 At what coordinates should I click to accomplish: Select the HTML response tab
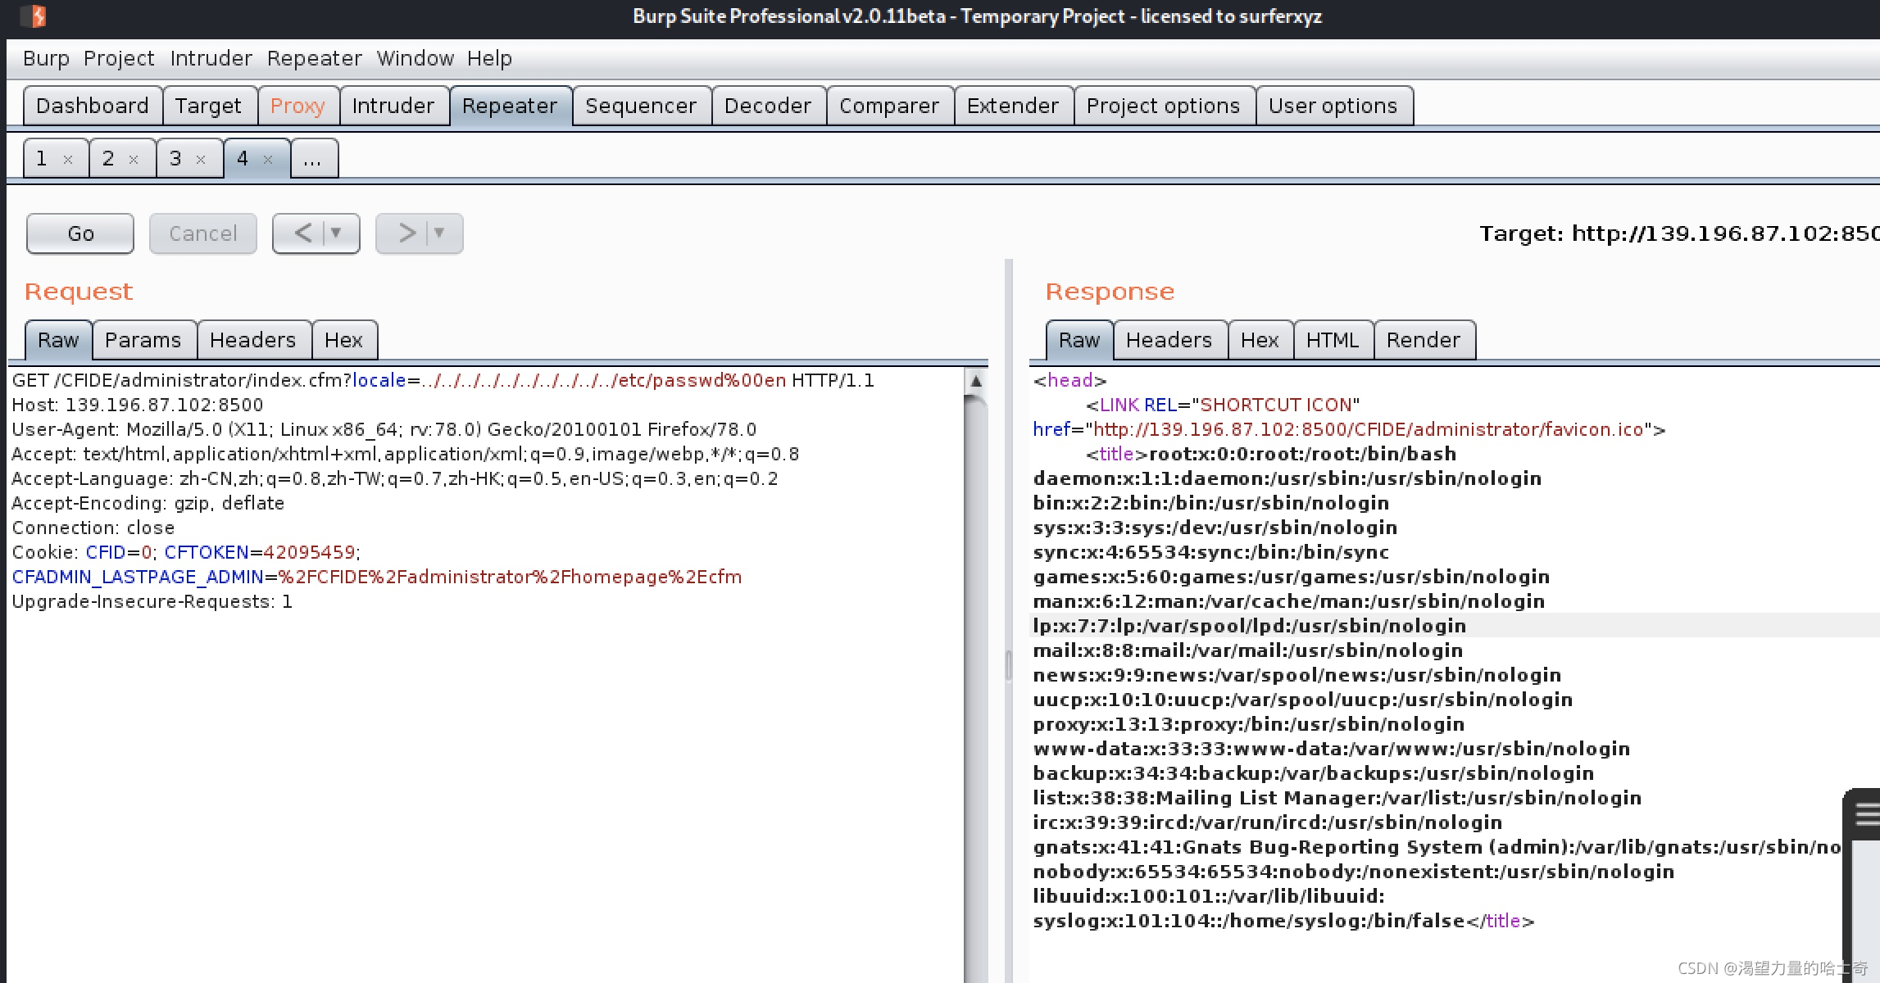1330,339
